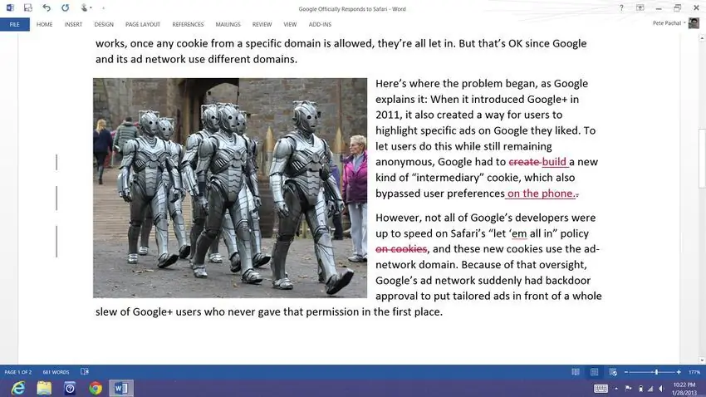
Task: Switch to the VIEW tab
Action: click(x=290, y=24)
